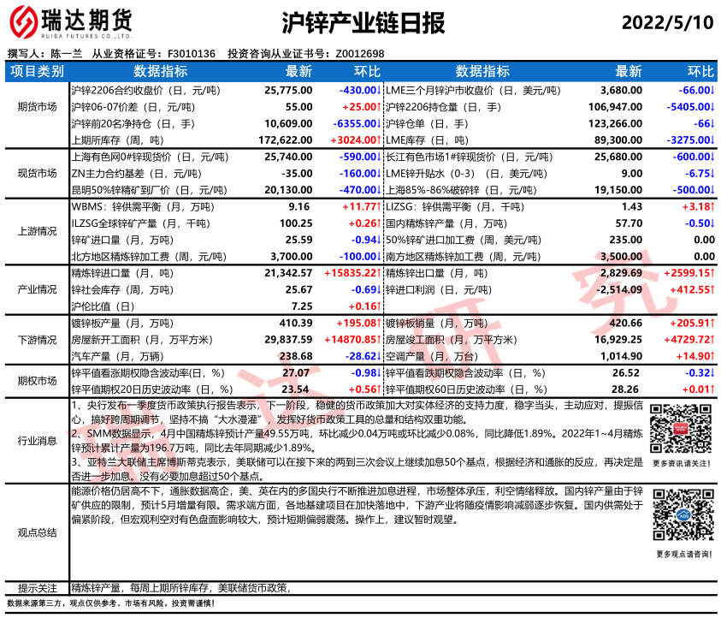Click the 更多观点请咨询 caption text
721x618 pixels.
tap(681, 554)
